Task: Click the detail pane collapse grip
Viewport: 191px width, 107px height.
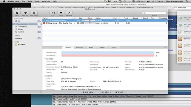Action: 165,48
